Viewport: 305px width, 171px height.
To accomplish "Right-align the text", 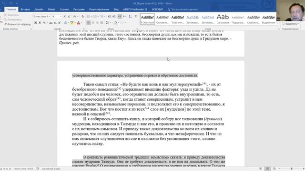I will pos(97,23).
